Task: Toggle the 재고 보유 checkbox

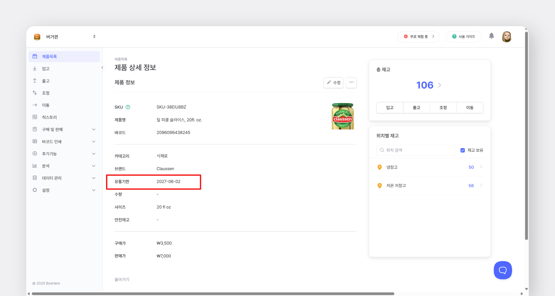Action: [462, 150]
